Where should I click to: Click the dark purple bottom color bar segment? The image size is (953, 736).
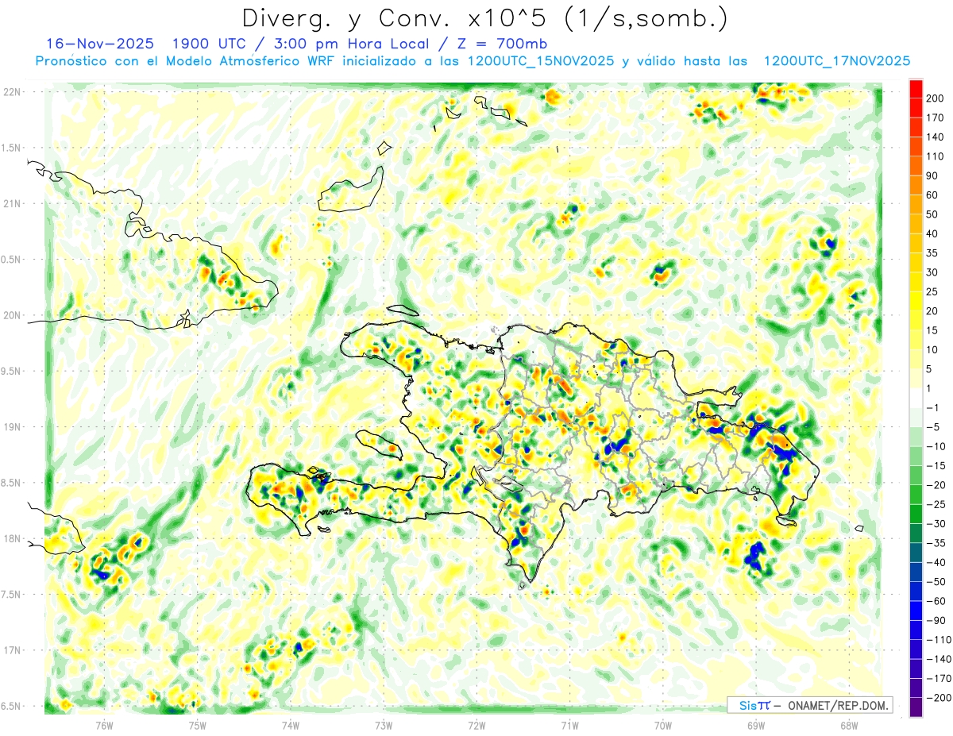click(916, 707)
